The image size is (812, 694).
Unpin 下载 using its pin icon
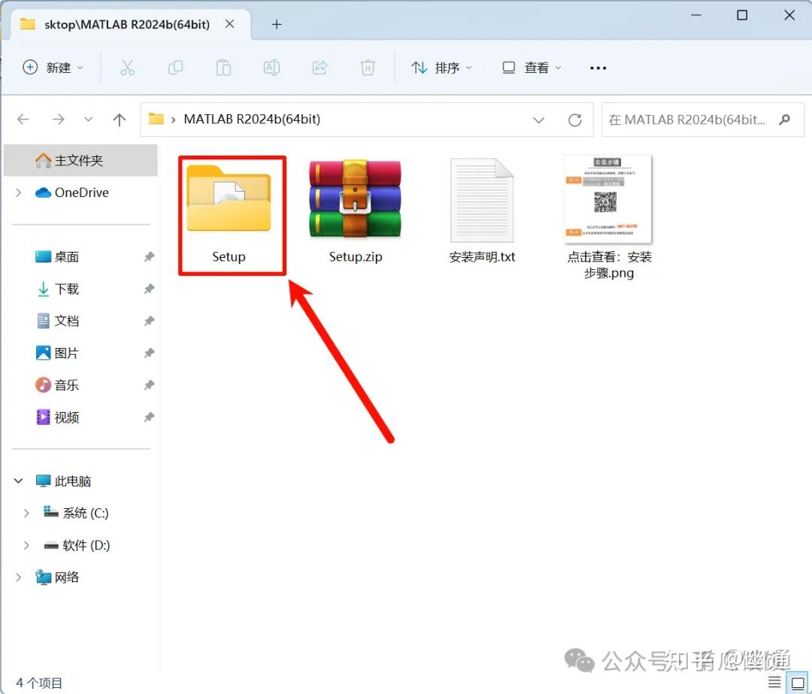pyautogui.click(x=149, y=289)
